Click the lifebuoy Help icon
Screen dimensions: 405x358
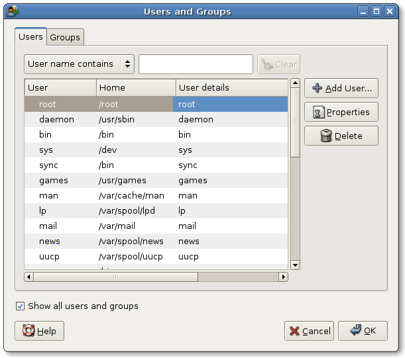(x=29, y=331)
